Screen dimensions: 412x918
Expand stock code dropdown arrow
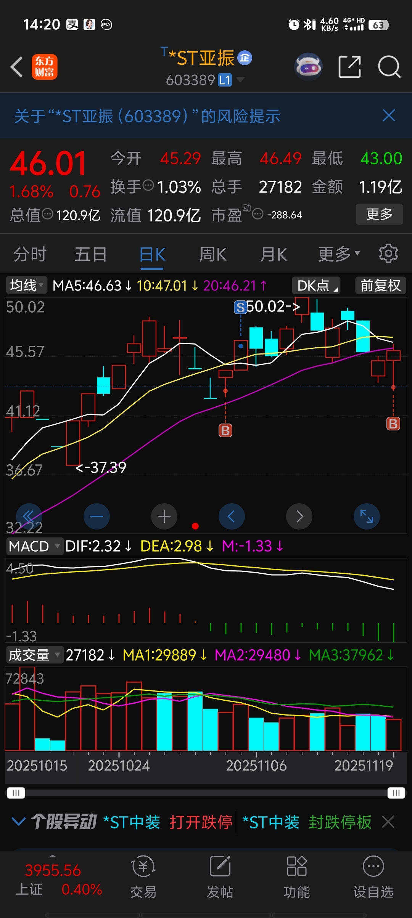(x=240, y=80)
